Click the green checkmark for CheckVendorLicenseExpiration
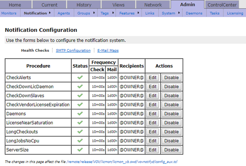This screenshot has width=246, height=166. [x=80, y=104]
